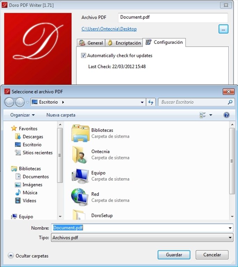Screen dimensions: 238x267
Task: Click the navigation pane scroll down arrow
Action: (x=60, y=217)
